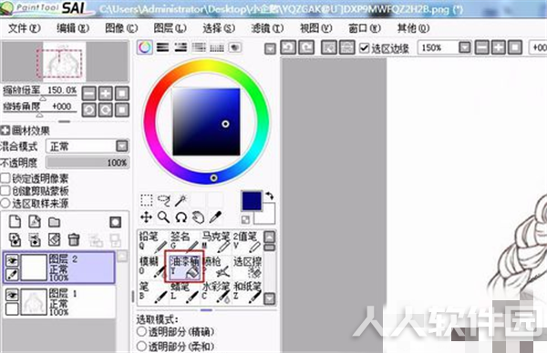This screenshot has height=353, width=547.
Task: Swap foreground and background colors
Action: click(x=269, y=196)
